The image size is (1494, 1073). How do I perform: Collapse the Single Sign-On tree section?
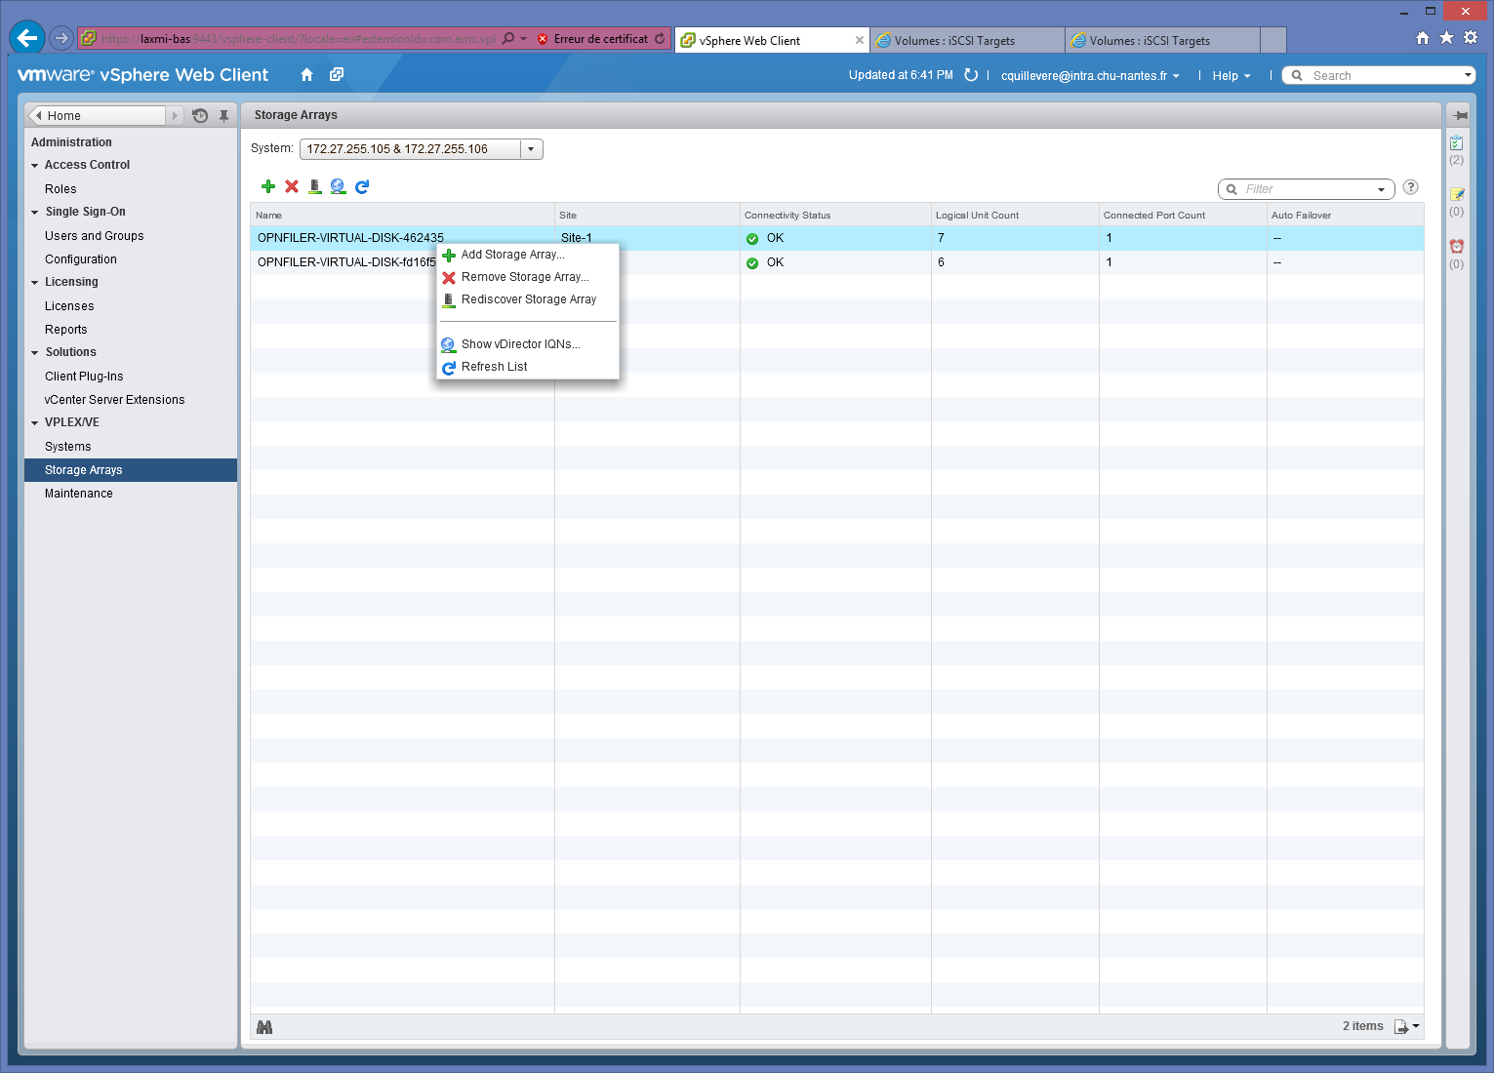tap(35, 213)
